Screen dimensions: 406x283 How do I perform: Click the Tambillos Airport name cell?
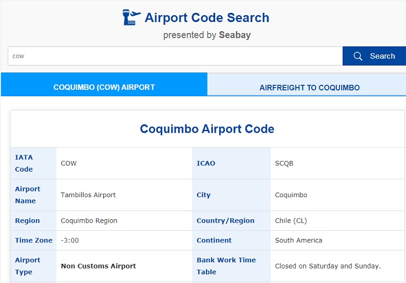coord(88,195)
